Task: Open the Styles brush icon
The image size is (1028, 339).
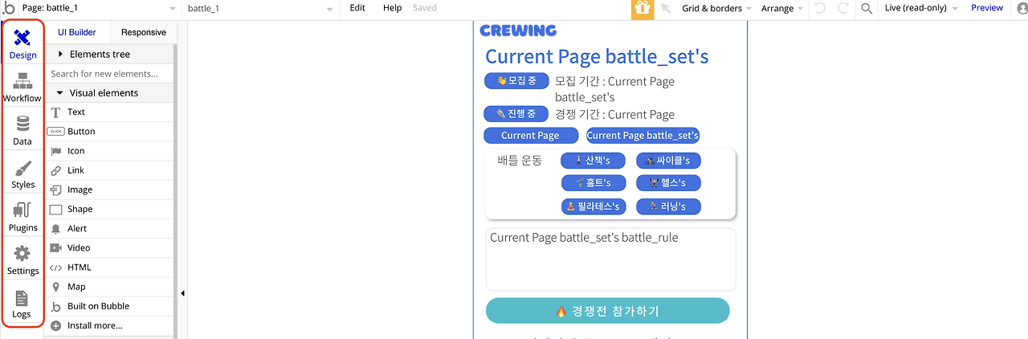Action: [22, 174]
